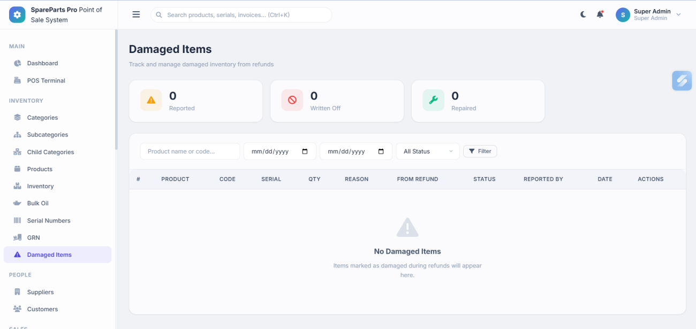
Task: Click the REPORTED BY column header
Action: click(543, 179)
